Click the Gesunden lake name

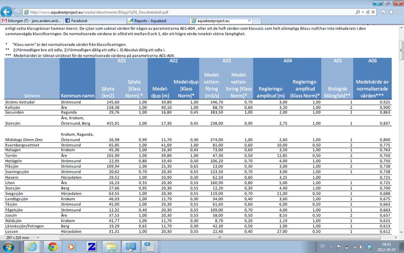[15, 112]
